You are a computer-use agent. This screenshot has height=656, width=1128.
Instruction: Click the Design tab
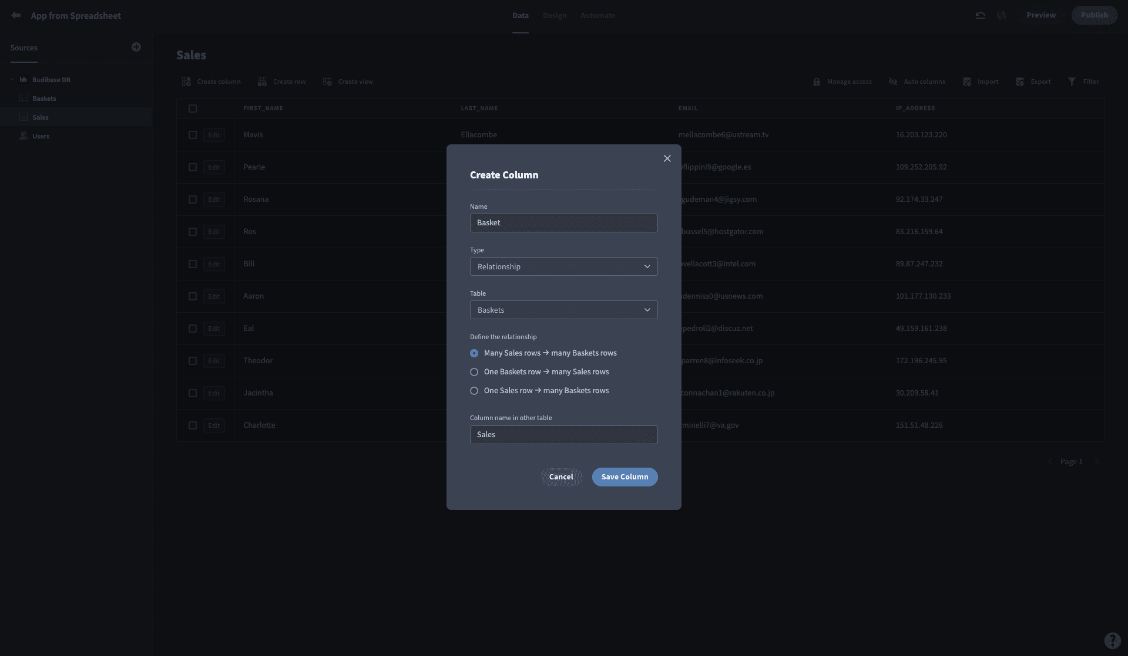(555, 14)
